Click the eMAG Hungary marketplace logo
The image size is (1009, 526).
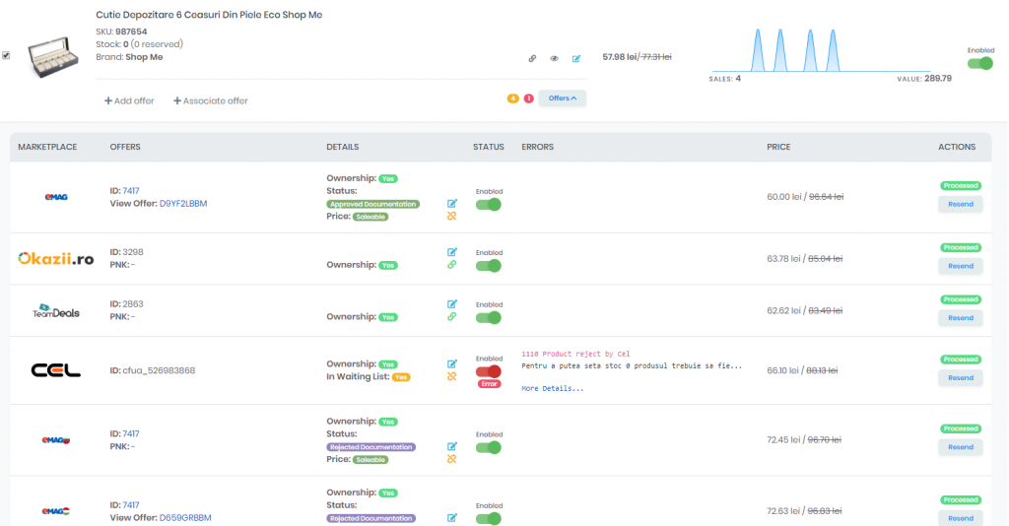56,511
